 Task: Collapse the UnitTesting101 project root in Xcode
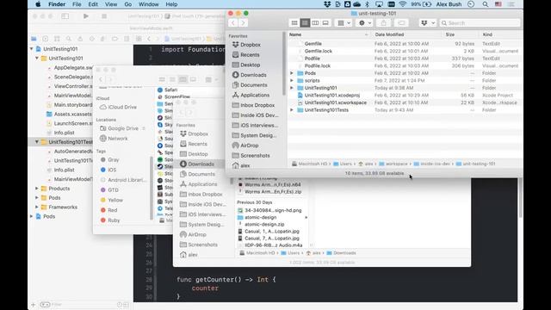[x=32, y=49]
